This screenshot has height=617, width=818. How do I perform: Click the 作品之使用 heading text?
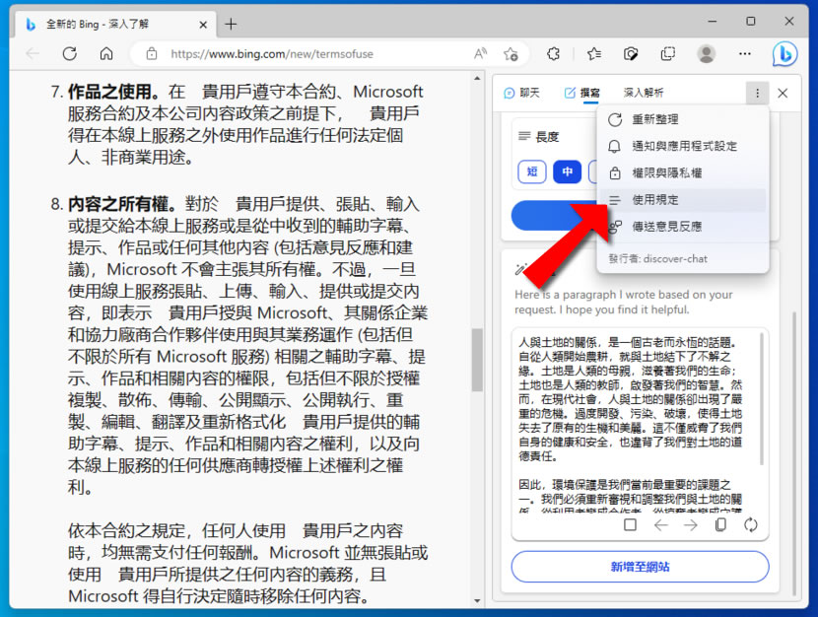pyautogui.click(x=113, y=92)
